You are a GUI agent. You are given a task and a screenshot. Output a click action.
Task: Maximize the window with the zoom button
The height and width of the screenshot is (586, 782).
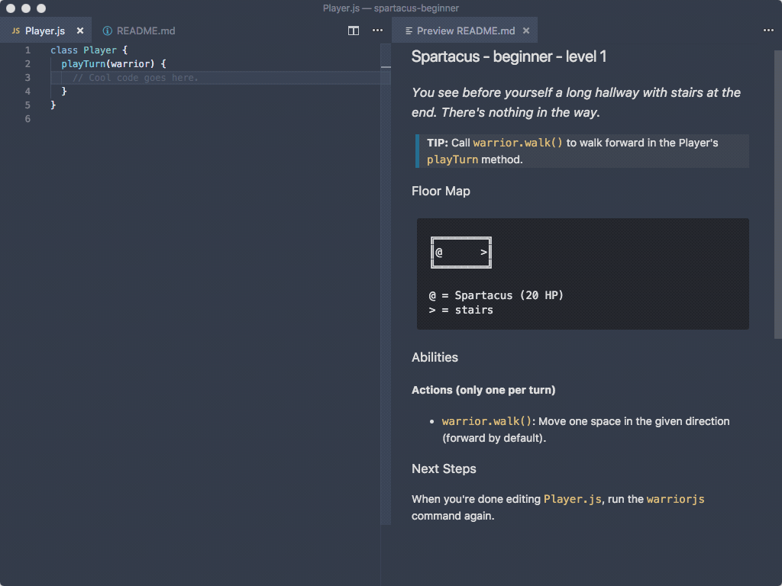point(41,8)
